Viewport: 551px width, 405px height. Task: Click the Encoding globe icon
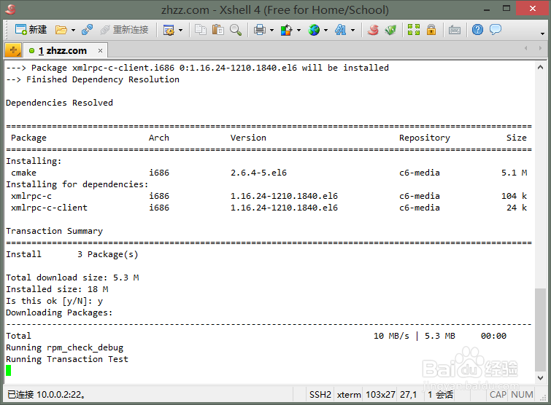[x=314, y=30]
